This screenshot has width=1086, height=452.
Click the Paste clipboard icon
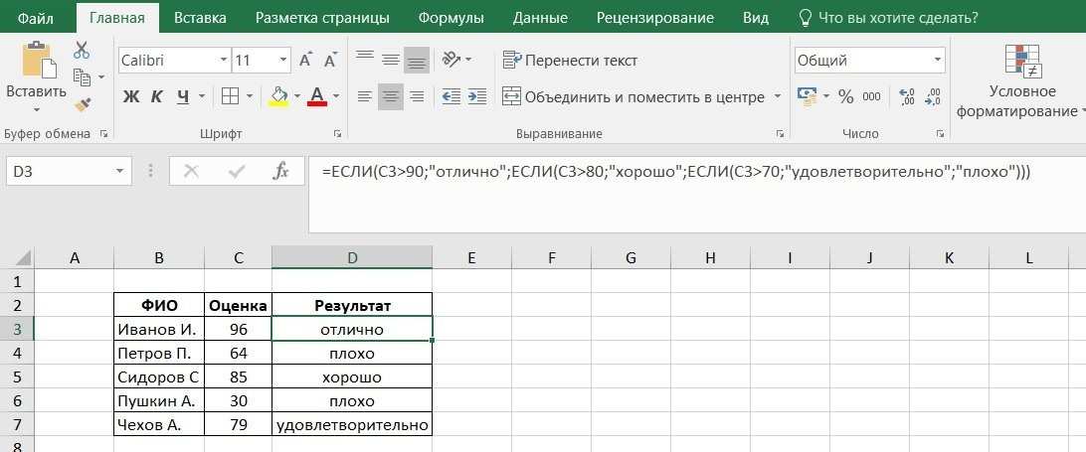click(39, 60)
